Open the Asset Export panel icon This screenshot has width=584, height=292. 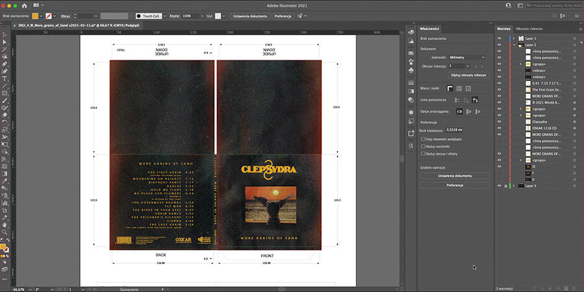411,133
